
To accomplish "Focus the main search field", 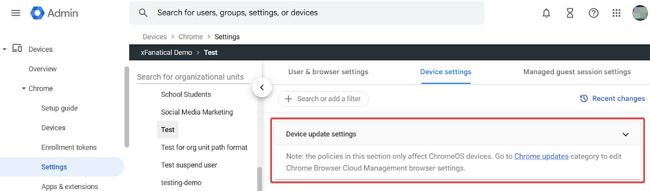I will click(x=307, y=13).
